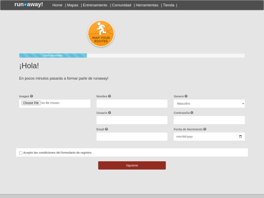The image size is (264, 198).
Task: Click the runaway! logo in header
Action: click(29, 4)
